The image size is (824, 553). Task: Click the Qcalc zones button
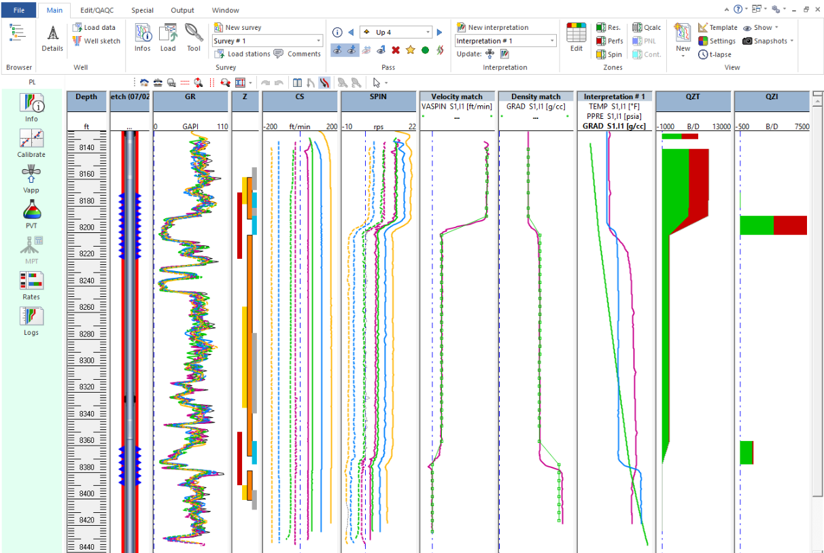647,28
